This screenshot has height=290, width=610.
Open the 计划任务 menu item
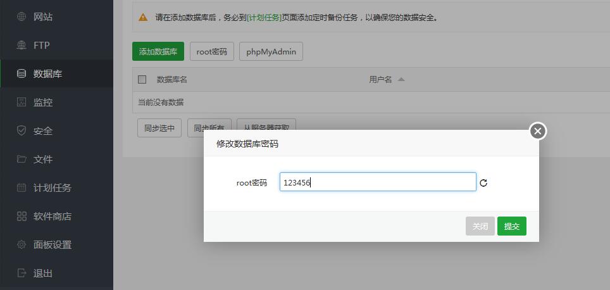click(53, 188)
